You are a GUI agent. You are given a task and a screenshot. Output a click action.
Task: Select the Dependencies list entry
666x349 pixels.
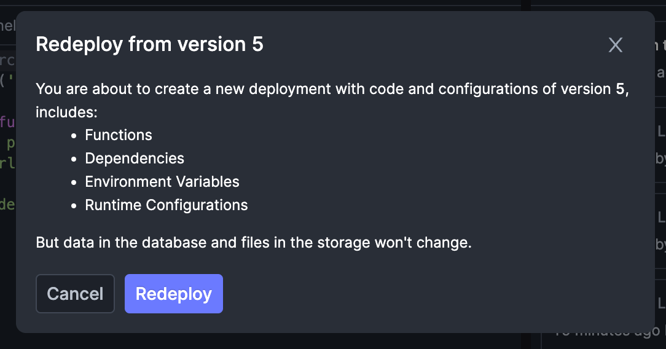tap(135, 159)
